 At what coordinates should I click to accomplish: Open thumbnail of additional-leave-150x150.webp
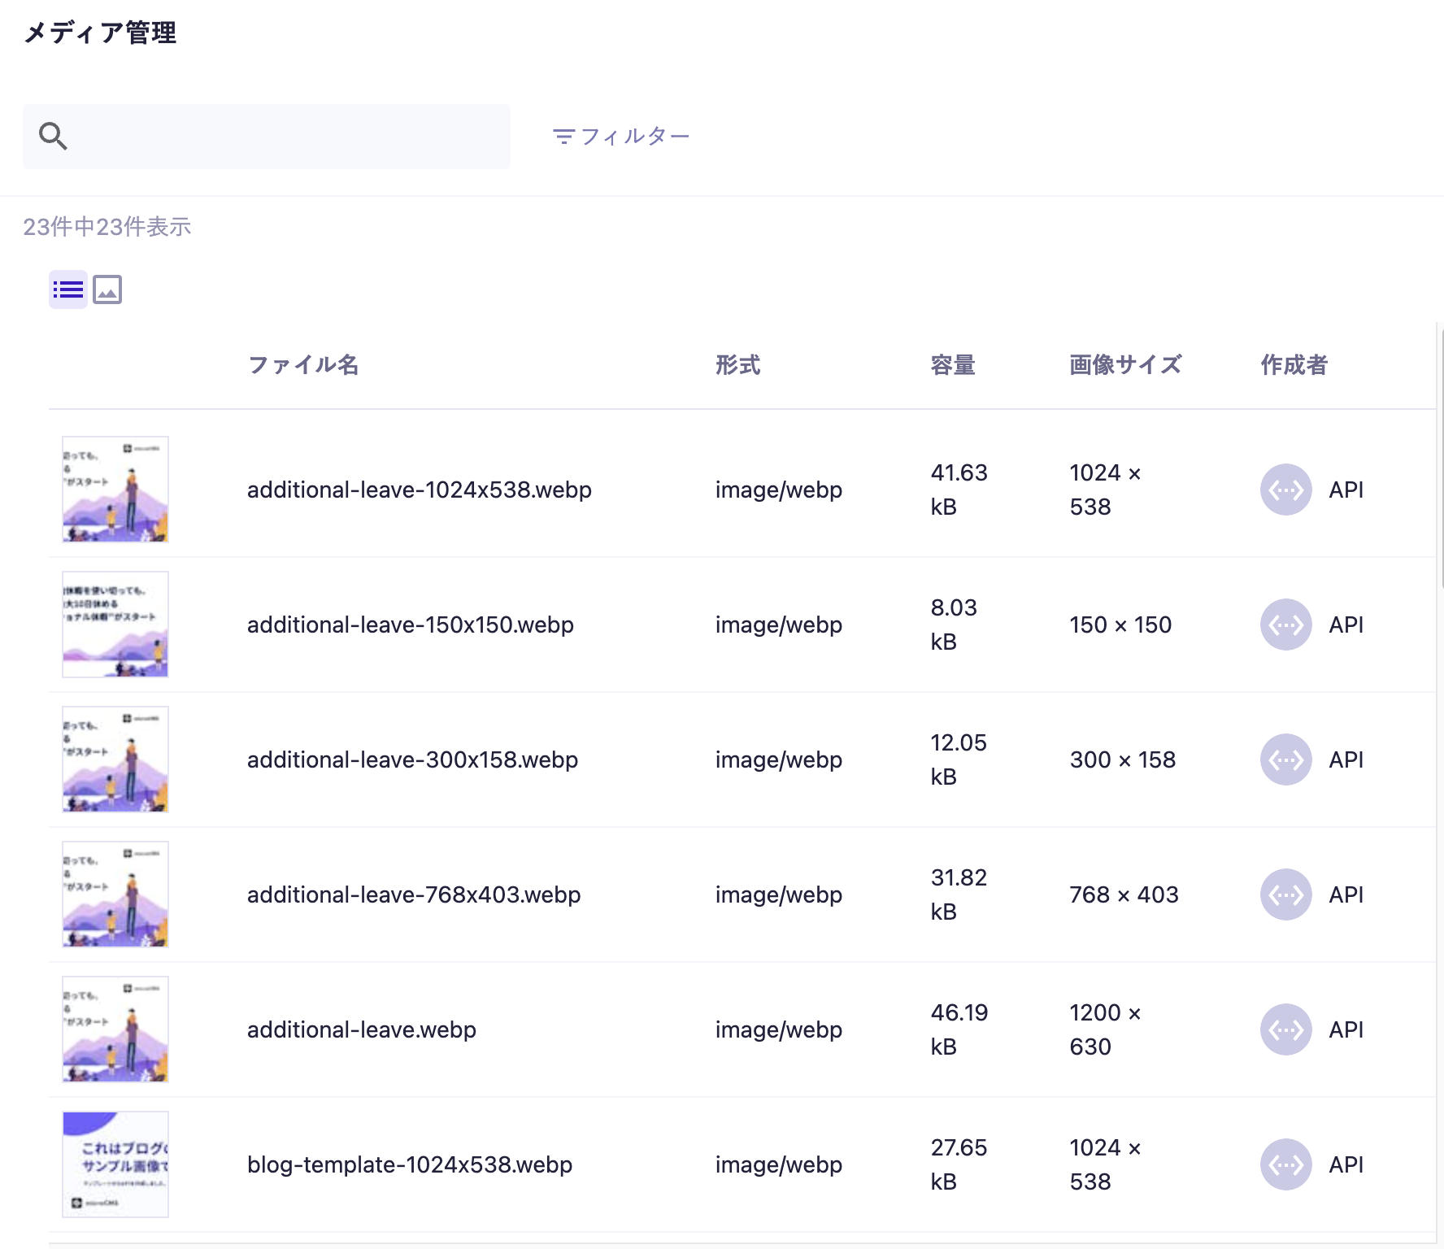coord(115,624)
